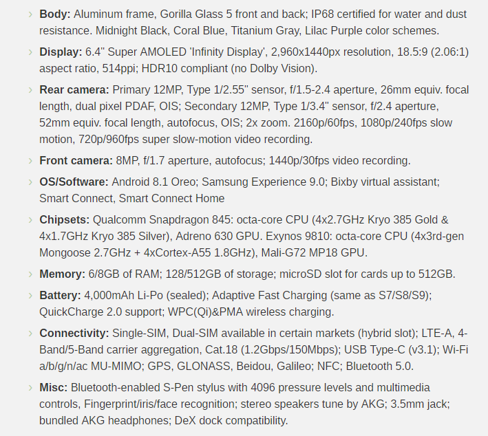Click the Misc bold label
The height and width of the screenshot is (436, 488).
pos(54,388)
